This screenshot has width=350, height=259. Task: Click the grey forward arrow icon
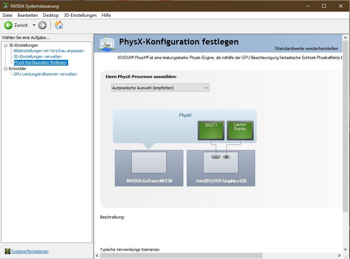[42, 25]
